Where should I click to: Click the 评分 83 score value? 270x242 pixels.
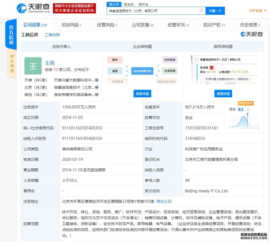(x=240, y=109)
